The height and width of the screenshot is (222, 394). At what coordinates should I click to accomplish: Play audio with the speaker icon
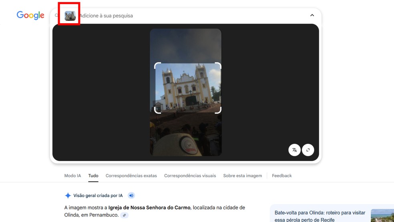point(131,195)
